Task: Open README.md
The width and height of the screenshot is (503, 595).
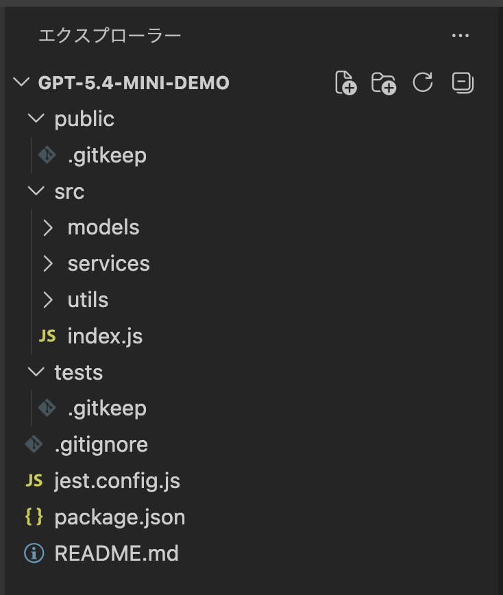Action: [x=116, y=553]
